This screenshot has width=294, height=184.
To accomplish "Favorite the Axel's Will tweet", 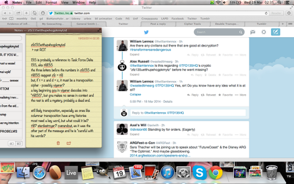I will (x=225, y=134).
